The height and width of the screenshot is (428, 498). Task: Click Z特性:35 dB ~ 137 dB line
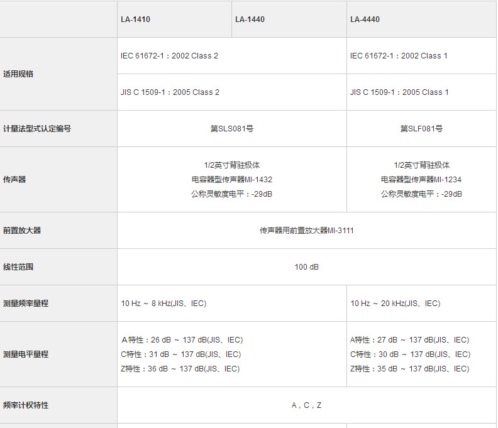(x=410, y=369)
